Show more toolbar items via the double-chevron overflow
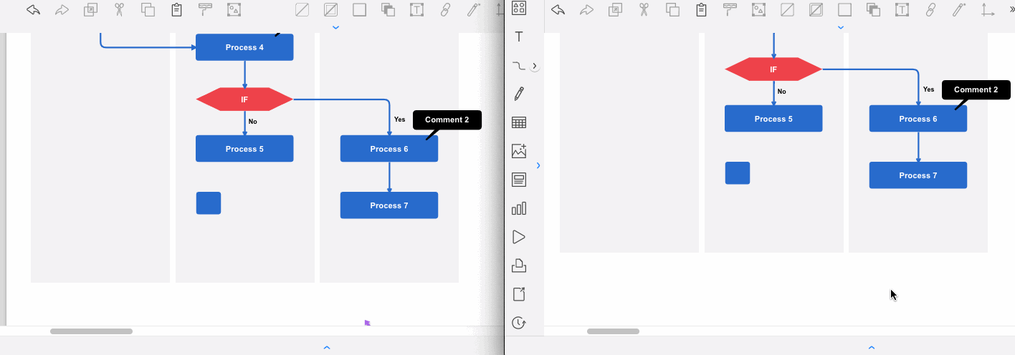 [1011, 9]
